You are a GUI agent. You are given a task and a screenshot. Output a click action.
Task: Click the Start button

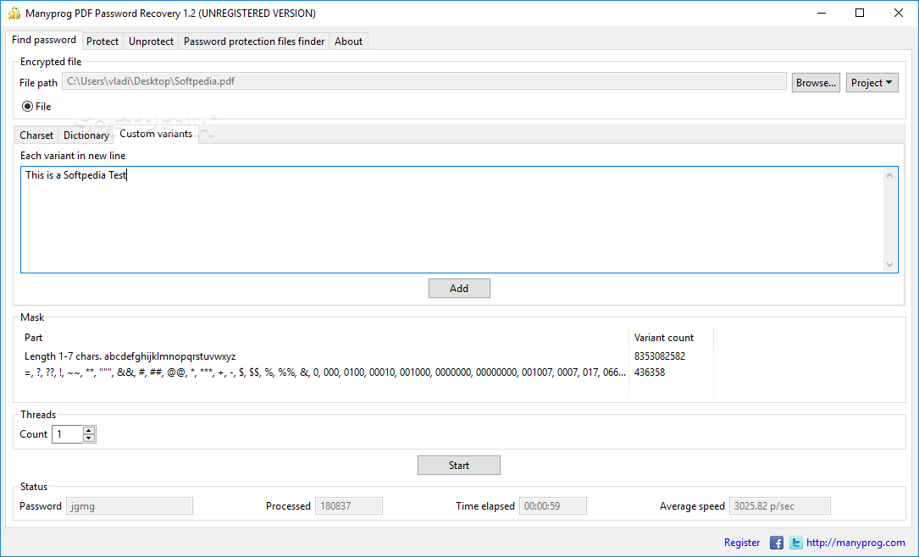click(x=459, y=465)
